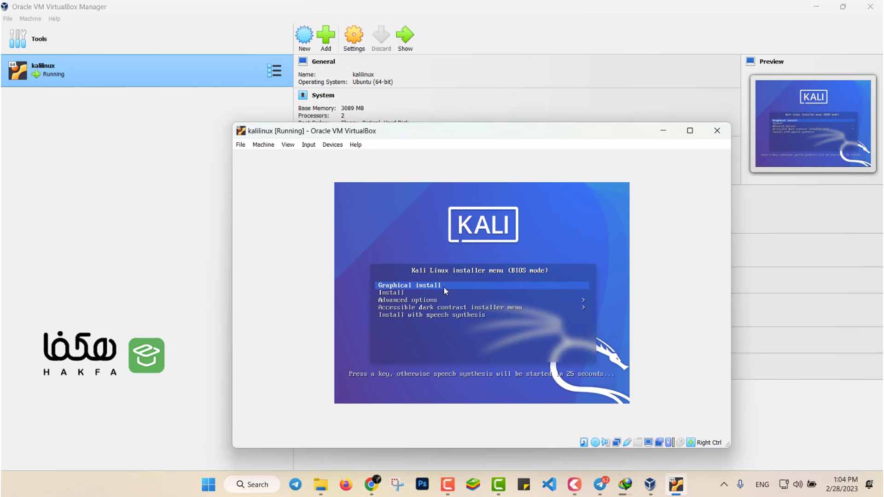Open the kalilinux machine list menu icon
The height and width of the screenshot is (497, 884).
(274, 70)
